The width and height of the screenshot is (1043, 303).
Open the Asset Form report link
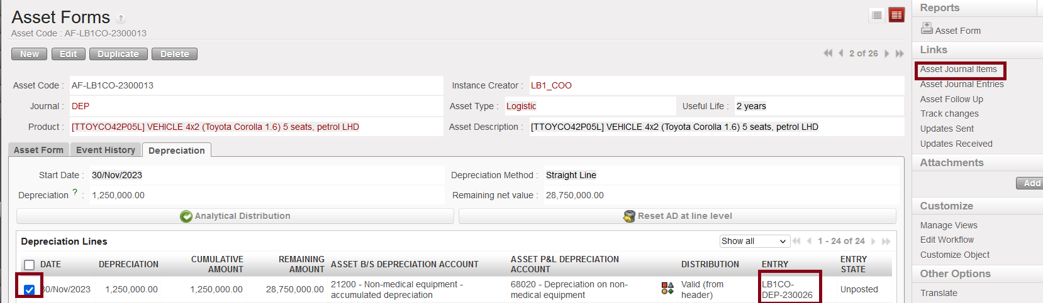coord(957,31)
